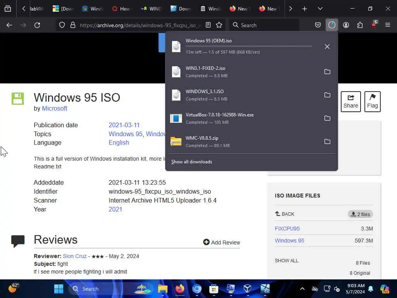Click the taskbar Search box

pos(110,289)
